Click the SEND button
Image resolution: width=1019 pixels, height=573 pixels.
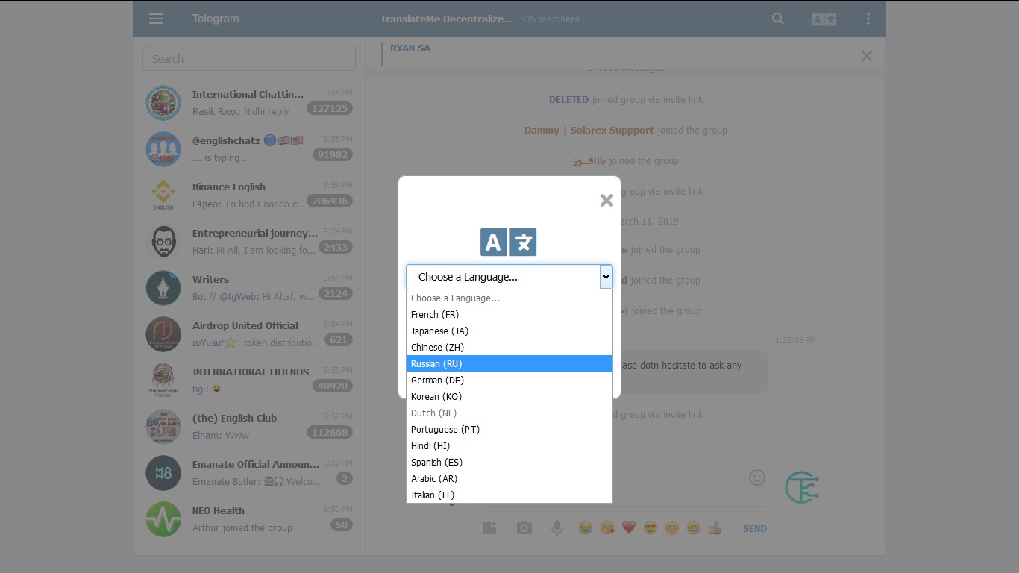[x=755, y=528]
